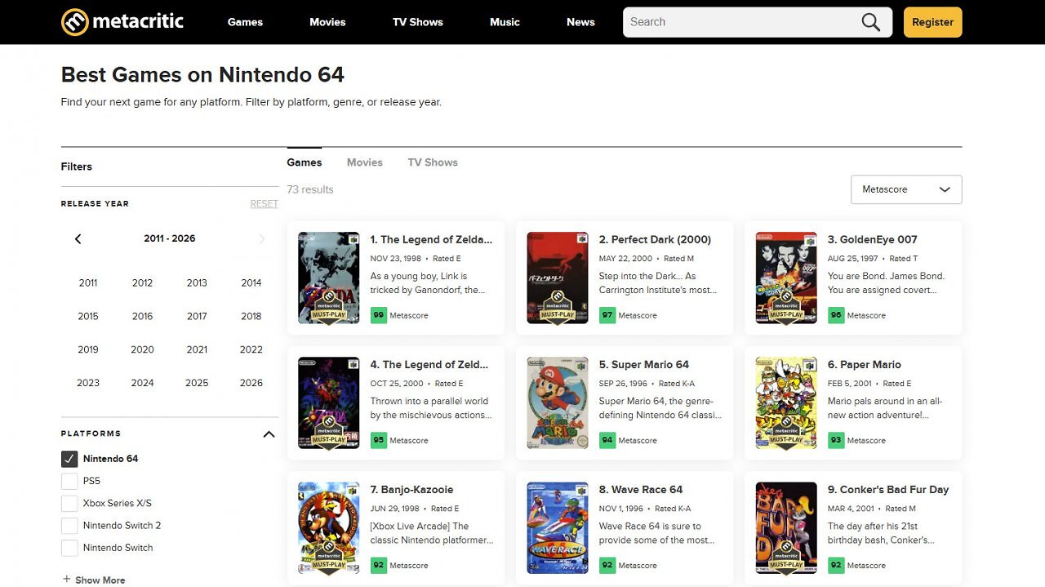The height and width of the screenshot is (587, 1045).
Task: Select release year 2011
Action: point(88,283)
